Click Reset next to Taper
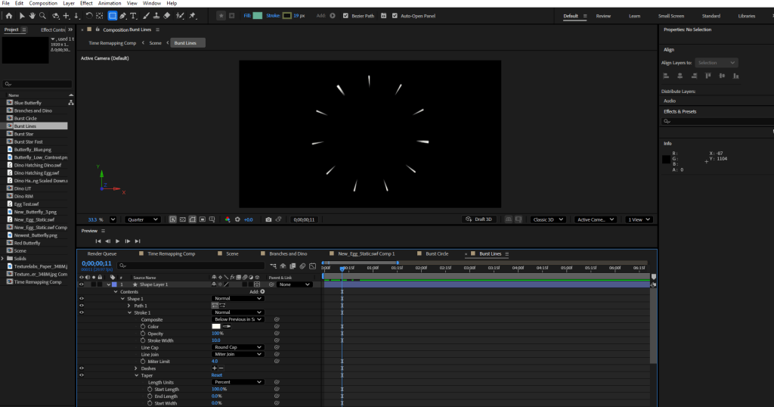 (217, 375)
